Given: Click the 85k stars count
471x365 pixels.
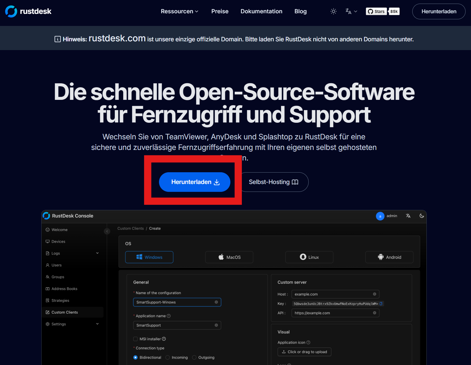Looking at the screenshot, I should (x=394, y=11).
